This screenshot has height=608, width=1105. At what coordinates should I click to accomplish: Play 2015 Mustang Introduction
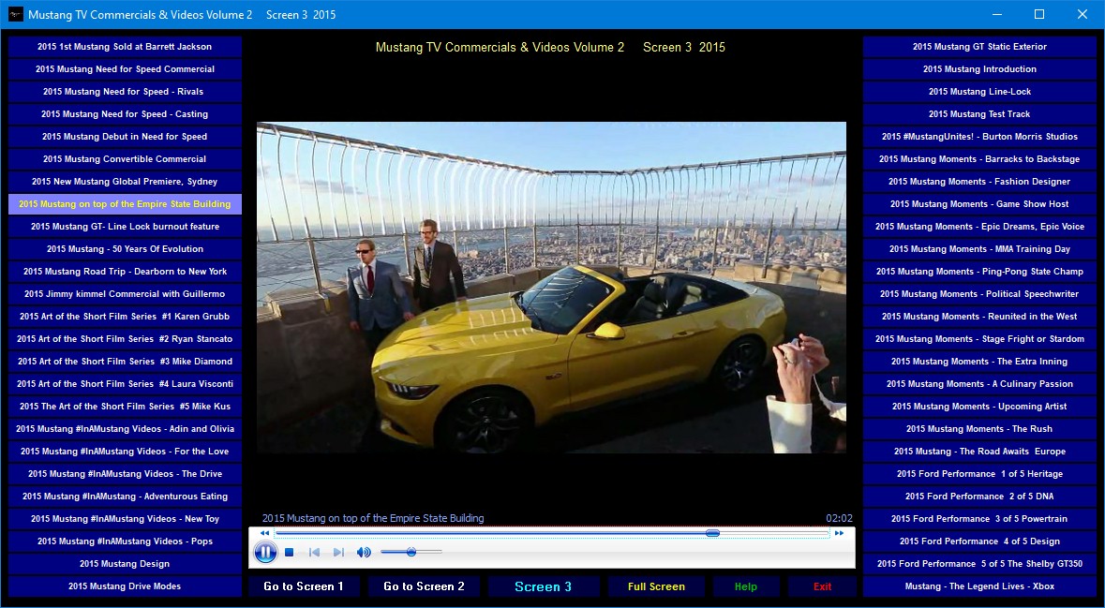pos(979,69)
